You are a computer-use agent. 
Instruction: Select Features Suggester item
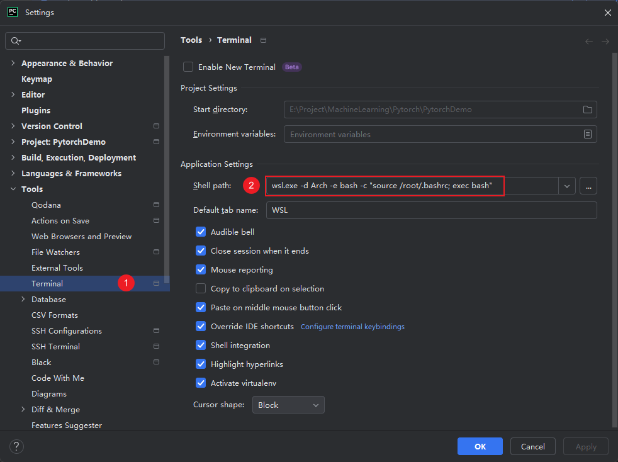[67, 425]
